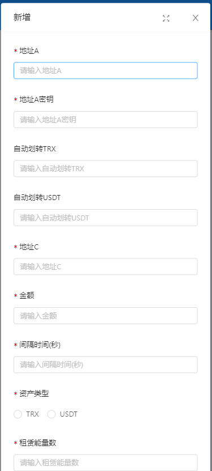Click the 地址A密钥 field label

click(37, 99)
